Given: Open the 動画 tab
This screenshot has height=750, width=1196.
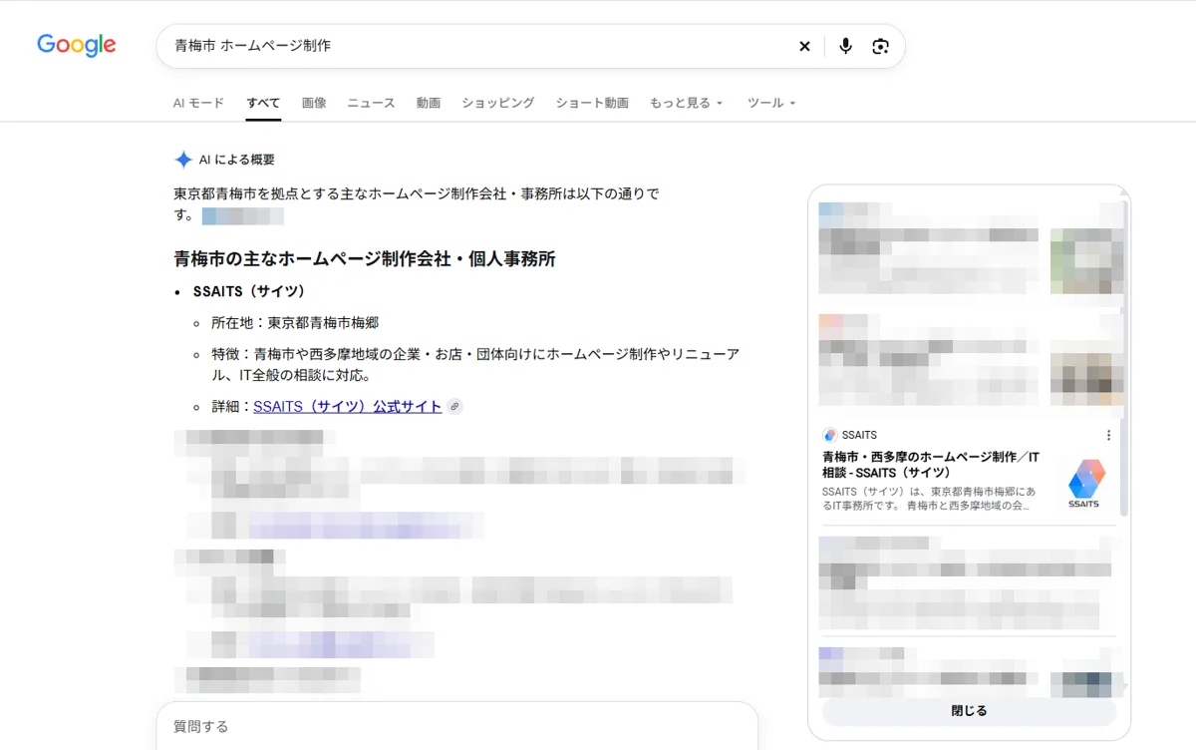Looking at the screenshot, I should point(429,103).
